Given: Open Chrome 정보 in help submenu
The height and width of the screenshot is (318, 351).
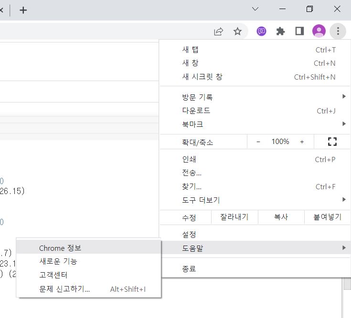Looking at the screenshot, I should [x=89, y=248].
